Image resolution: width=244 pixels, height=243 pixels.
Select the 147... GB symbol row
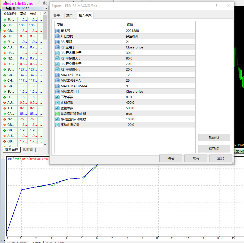pyautogui.click(x=23, y=75)
